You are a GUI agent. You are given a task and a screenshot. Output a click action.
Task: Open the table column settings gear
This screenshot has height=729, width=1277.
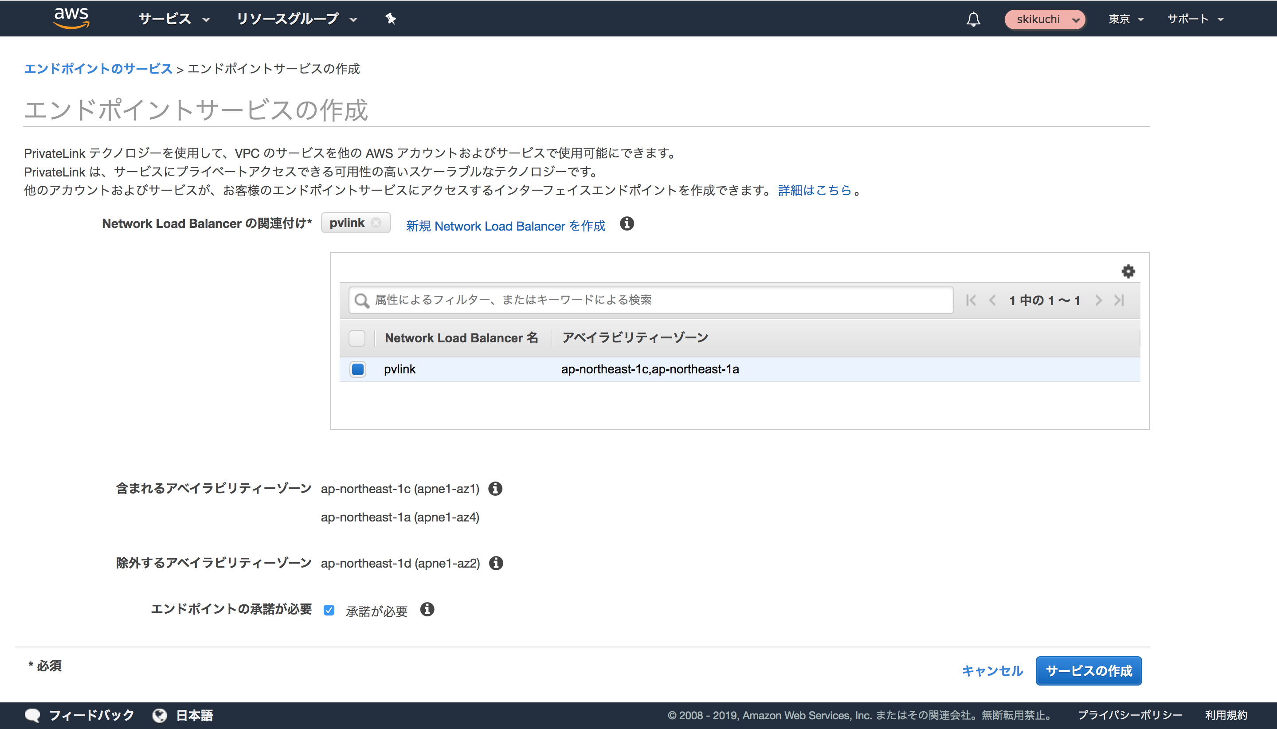pyautogui.click(x=1129, y=271)
